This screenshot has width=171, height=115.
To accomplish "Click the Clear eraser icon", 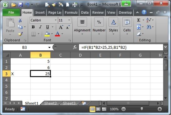I will pos(139,34).
